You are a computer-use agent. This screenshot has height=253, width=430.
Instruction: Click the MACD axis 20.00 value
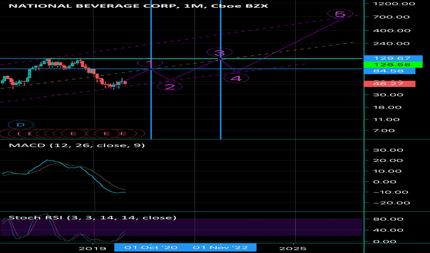coord(388,160)
